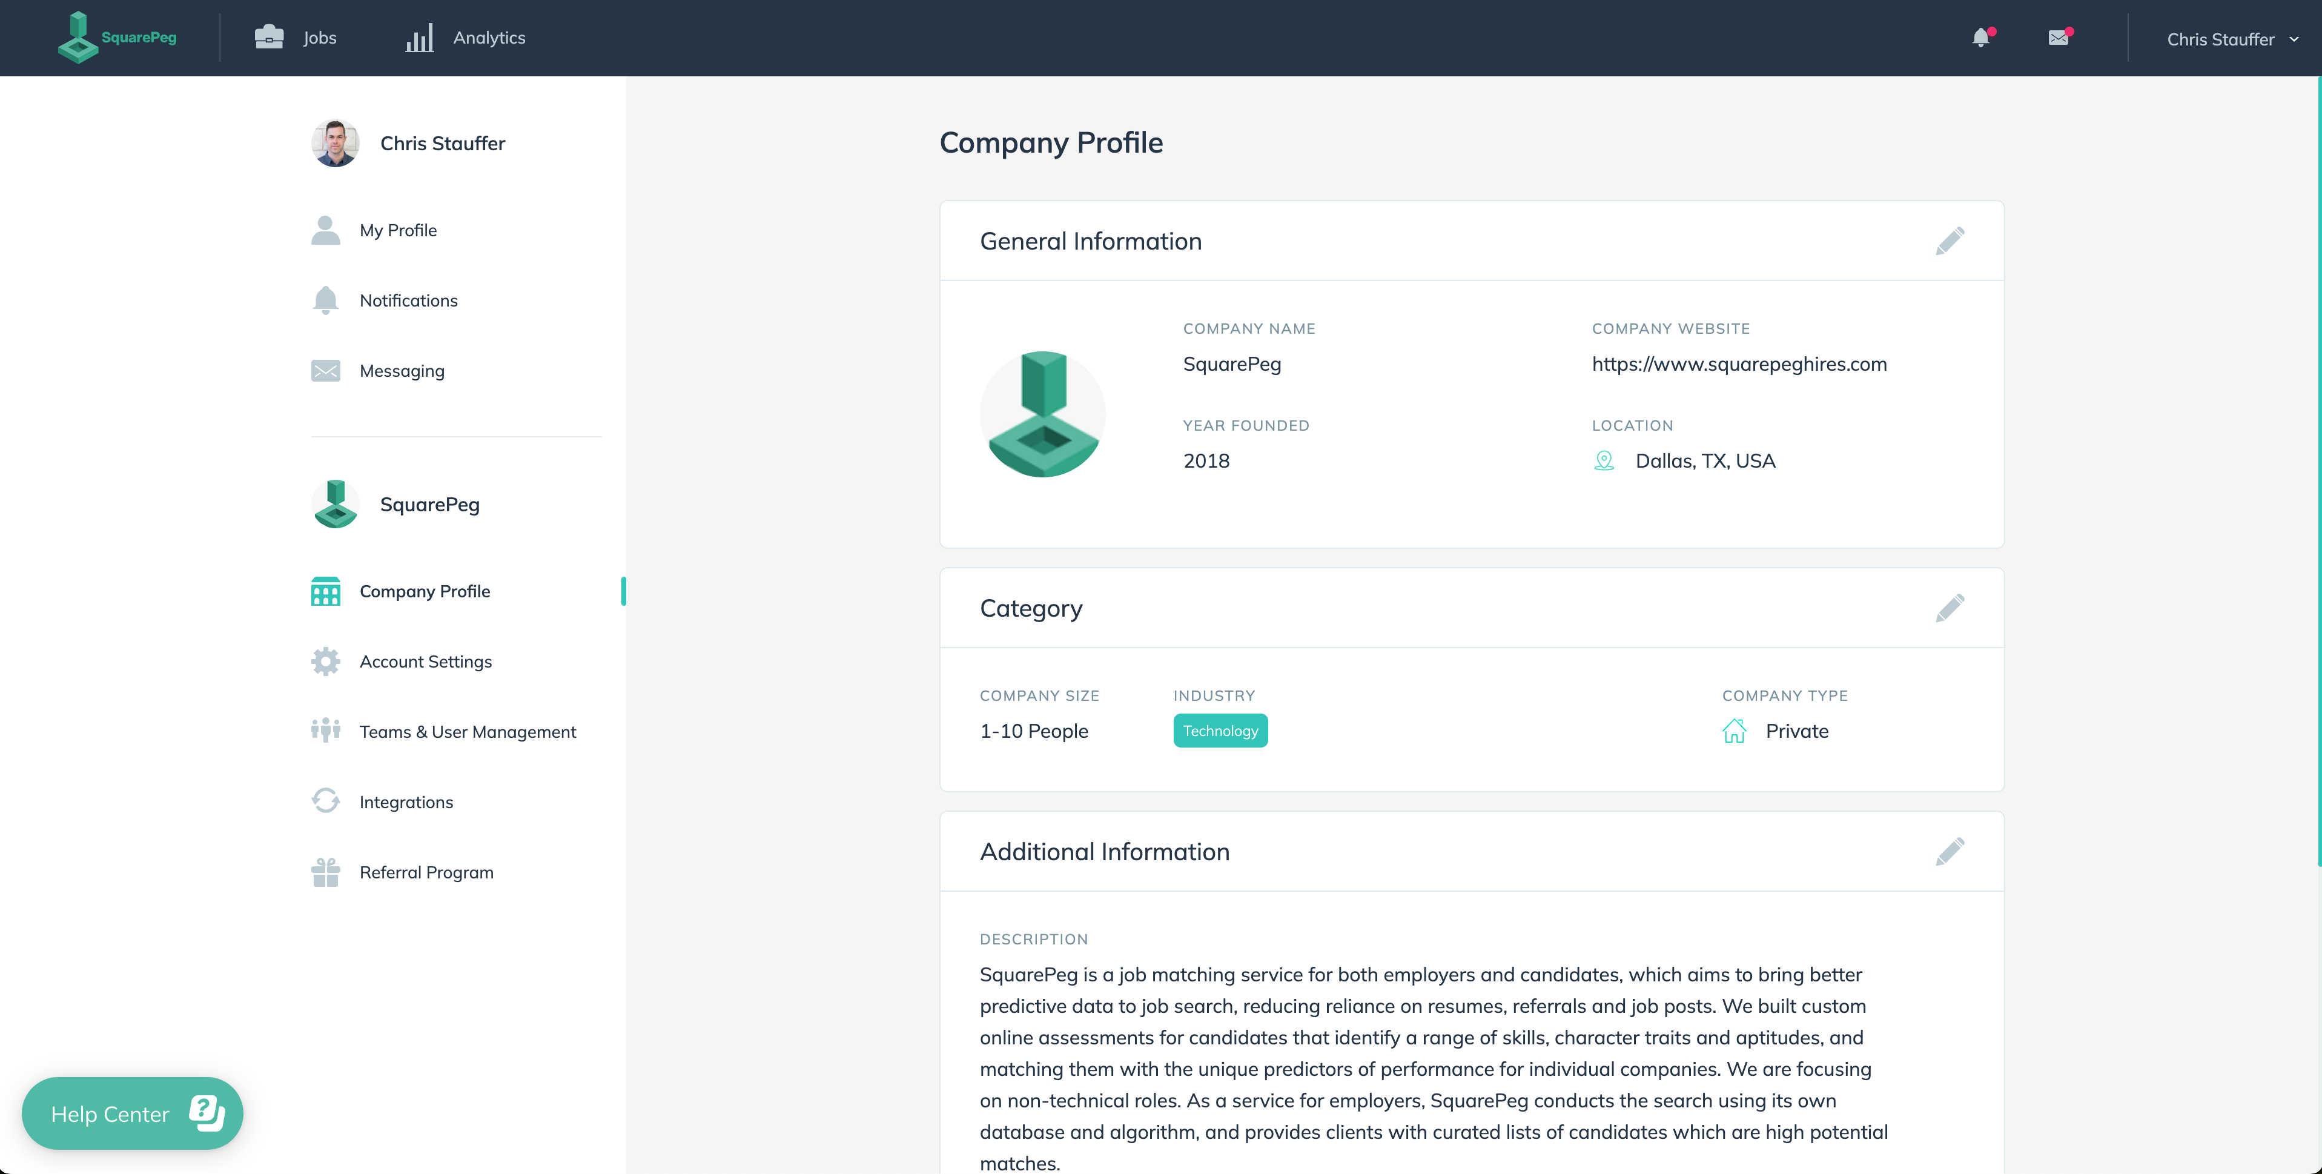The width and height of the screenshot is (2322, 1174).
Task: Click the 1-10 People company size
Action: coord(1034,731)
